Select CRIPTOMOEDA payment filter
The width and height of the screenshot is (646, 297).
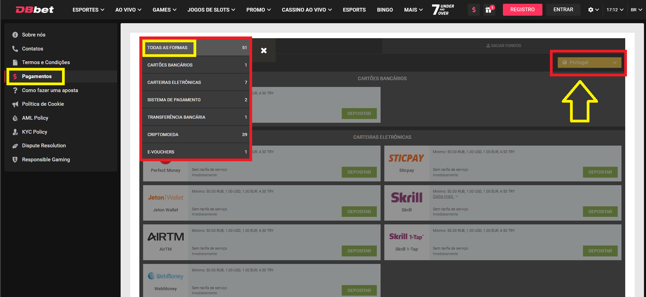196,134
